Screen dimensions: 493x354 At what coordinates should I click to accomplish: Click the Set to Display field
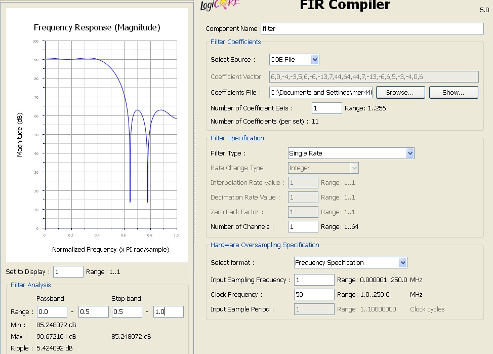click(68, 272)
